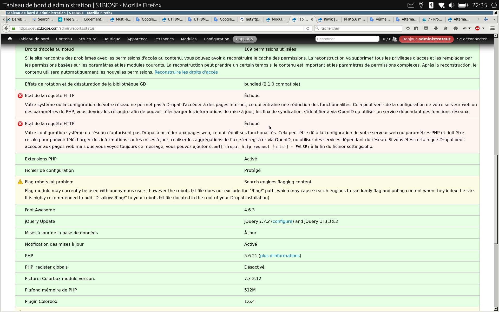Click the jQuery 'configure' link
This screenshot has height=312, width=499.
tap(283, 221)
